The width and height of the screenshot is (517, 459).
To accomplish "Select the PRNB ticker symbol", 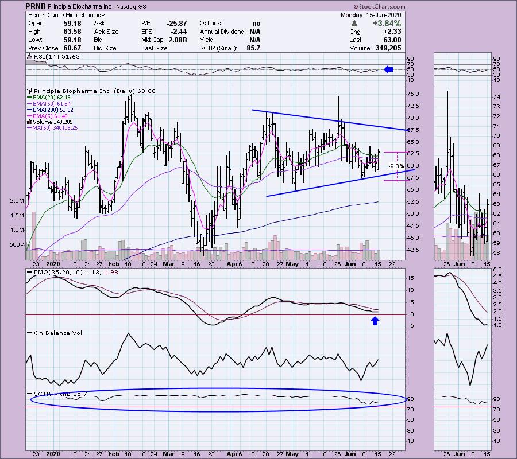I will pyautogui.click(x=36, y=6).
